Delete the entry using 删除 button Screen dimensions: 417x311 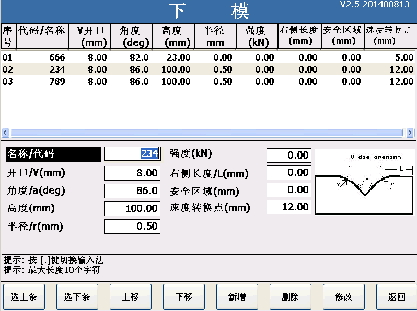pyautogui.click(x=290, y=297)
